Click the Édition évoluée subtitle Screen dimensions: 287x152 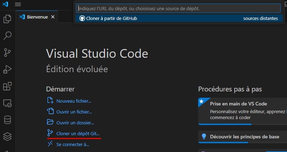(x=77, y=69)
